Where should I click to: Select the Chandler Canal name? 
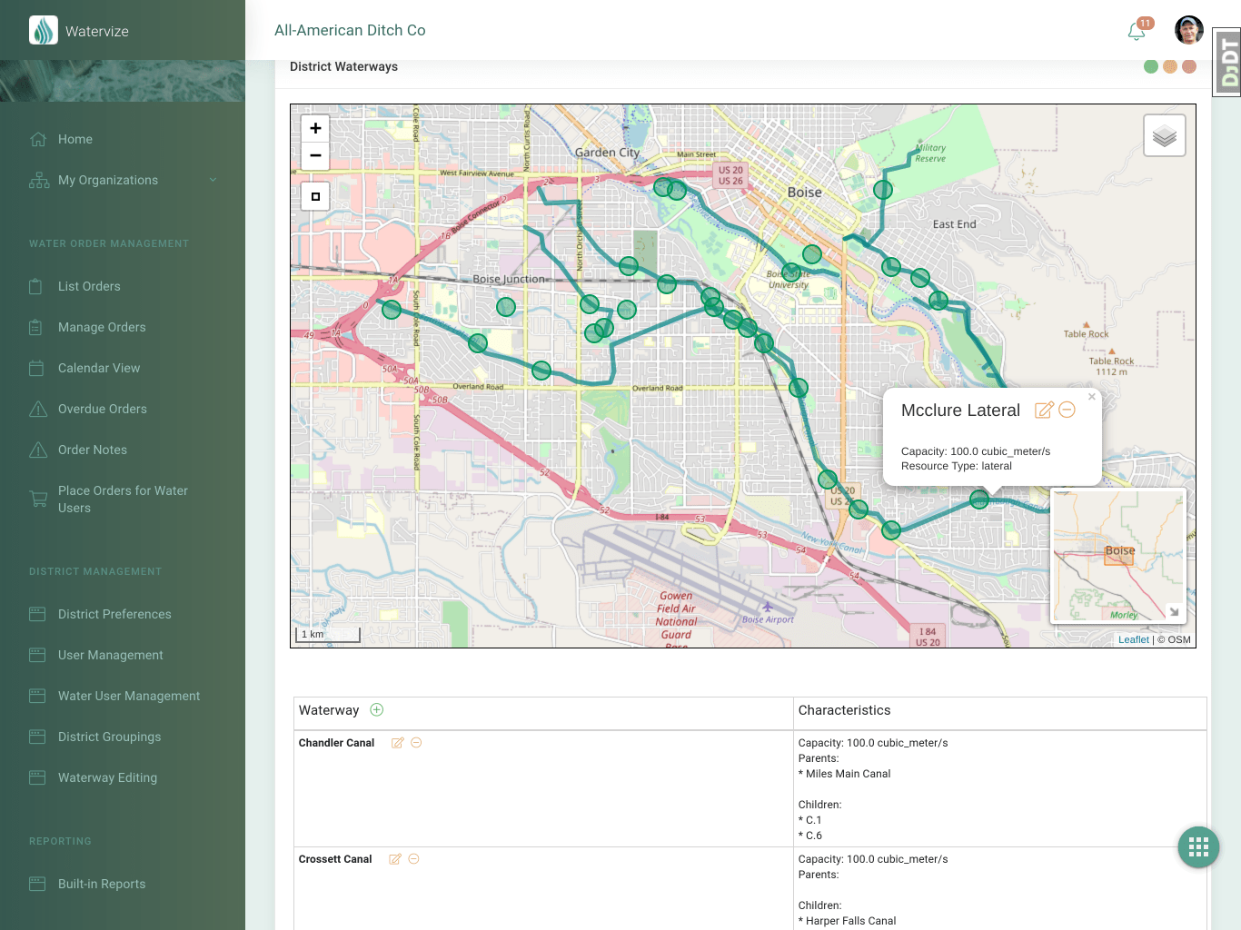click(x=336, y=743)
